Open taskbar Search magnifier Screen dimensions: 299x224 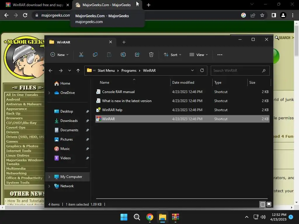(x=137, y=217)
